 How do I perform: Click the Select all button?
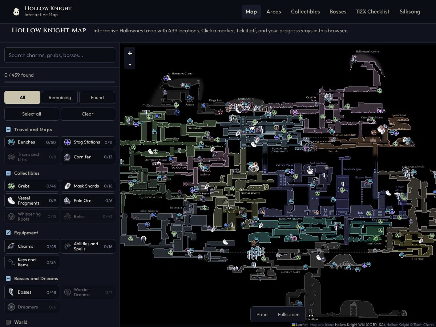(x=32, y=114)
